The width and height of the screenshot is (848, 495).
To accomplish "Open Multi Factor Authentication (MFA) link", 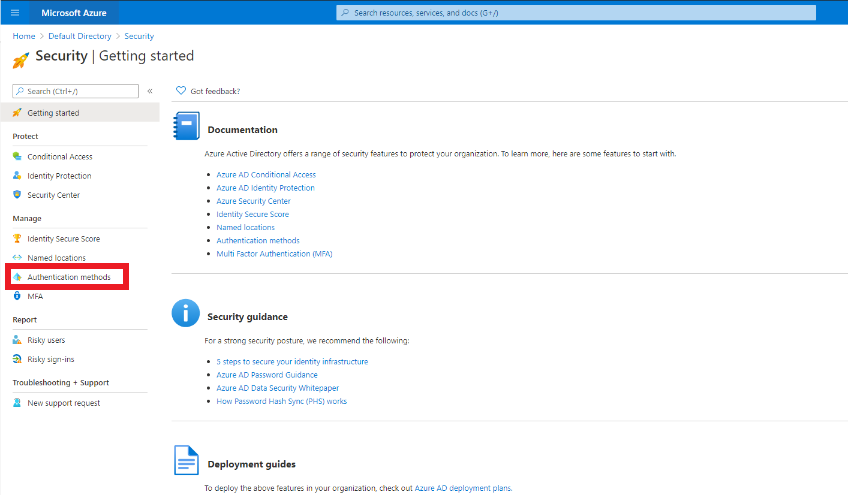I will pos(274,253).
